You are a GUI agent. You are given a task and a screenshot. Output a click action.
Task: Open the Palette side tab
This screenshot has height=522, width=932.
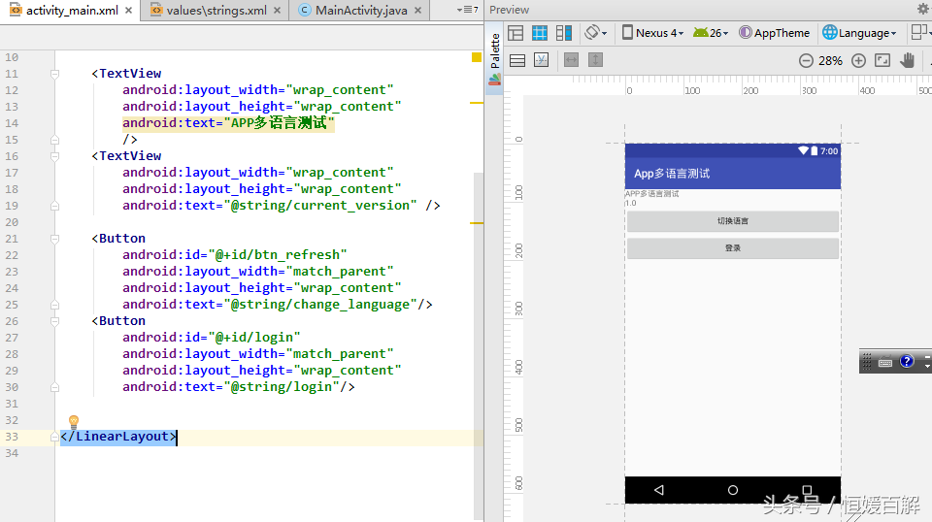[494, 59]
